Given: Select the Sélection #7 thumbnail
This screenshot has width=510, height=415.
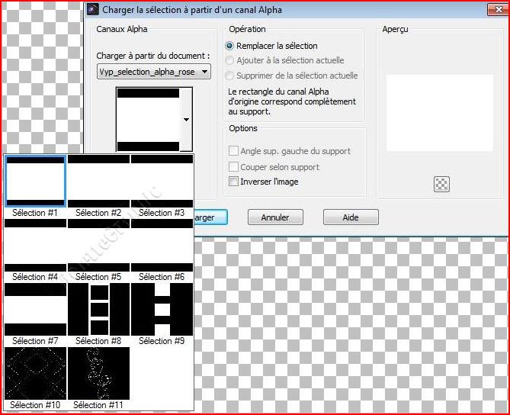Looking at the screenshot, I should click(x=35, y=309).
